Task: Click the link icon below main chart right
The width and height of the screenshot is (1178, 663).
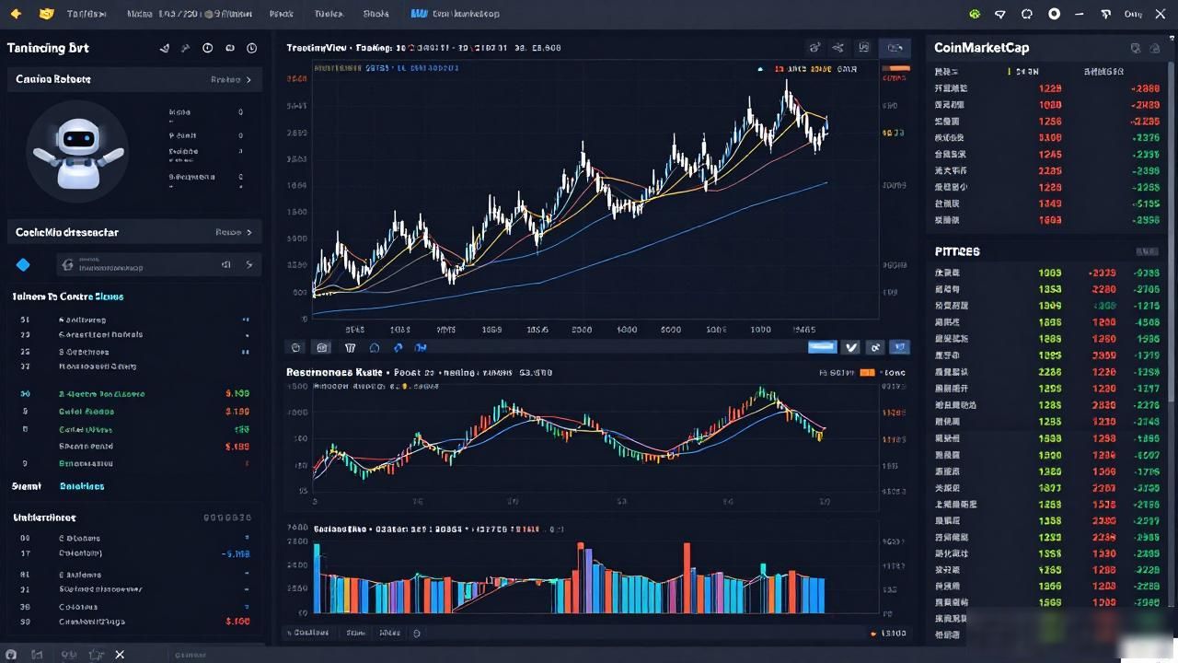Action: (x=875, y=347)
